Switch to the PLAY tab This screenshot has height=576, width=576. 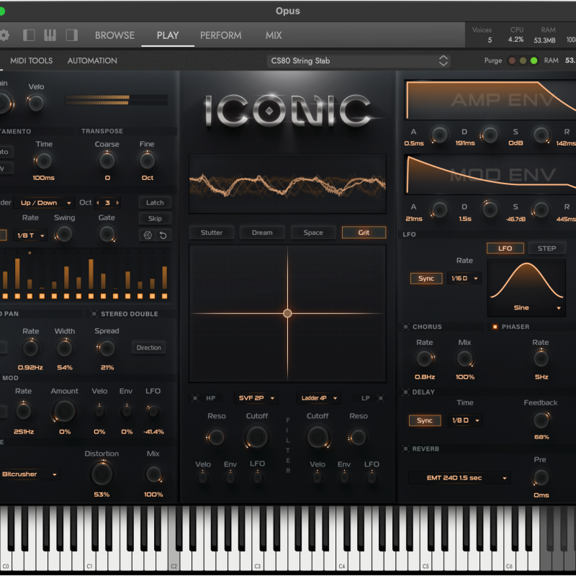[168, 35]
